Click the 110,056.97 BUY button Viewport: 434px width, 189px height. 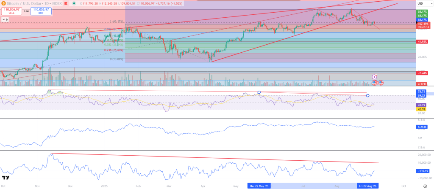tap(41, 11)
